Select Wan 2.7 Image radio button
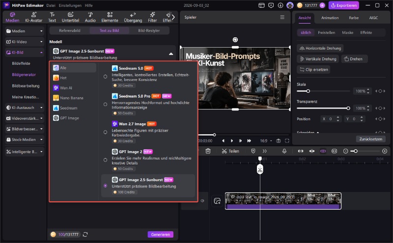The width and height of the screenshot is (393, 243). point(105,132)
